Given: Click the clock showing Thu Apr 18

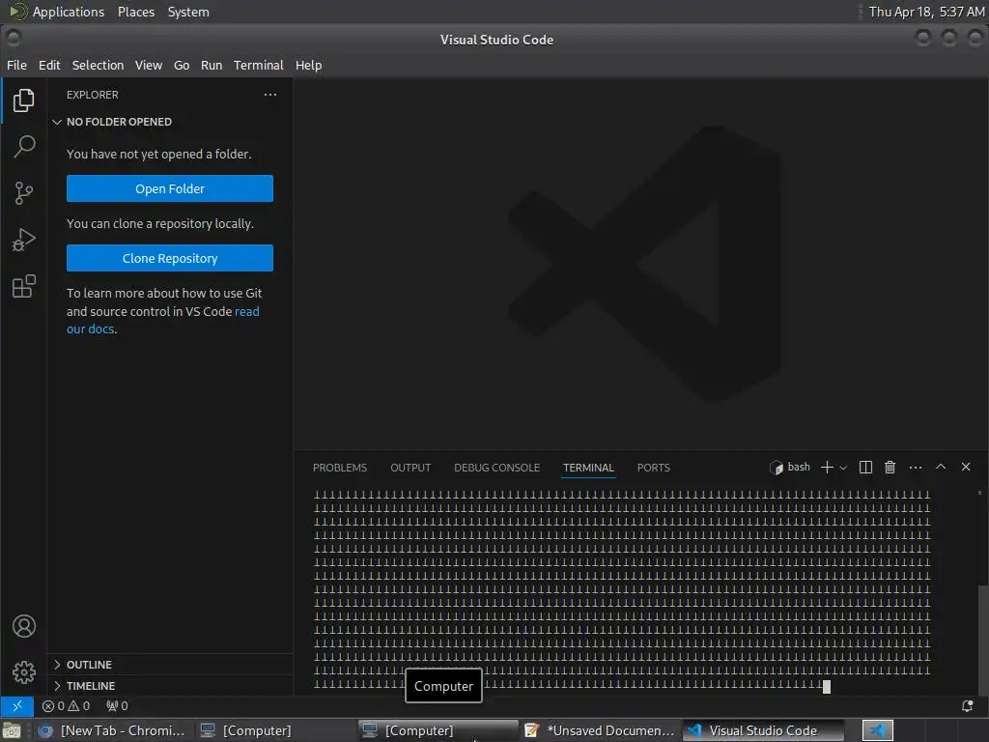Looking at the screenshot, I should pyautogui.click(x=926, y=12).
